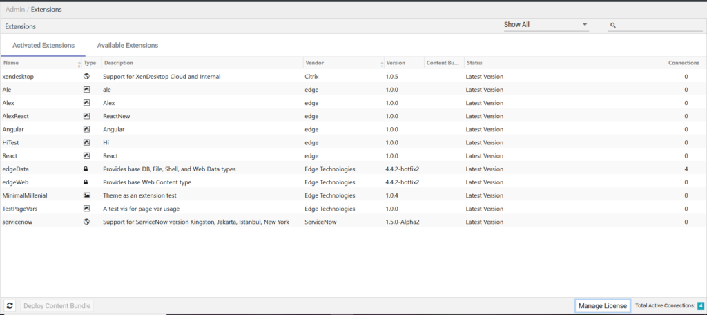707x315 pixels.
Task: Click the Deploy Content Bundle button
Action: (57, 305)
